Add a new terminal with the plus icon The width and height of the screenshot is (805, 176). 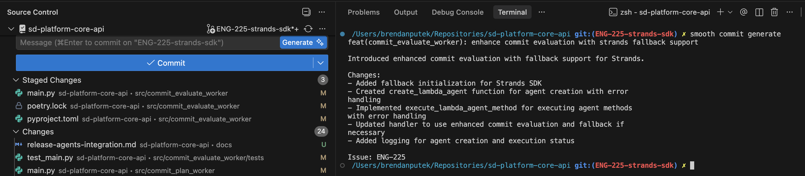click(720, 12)
